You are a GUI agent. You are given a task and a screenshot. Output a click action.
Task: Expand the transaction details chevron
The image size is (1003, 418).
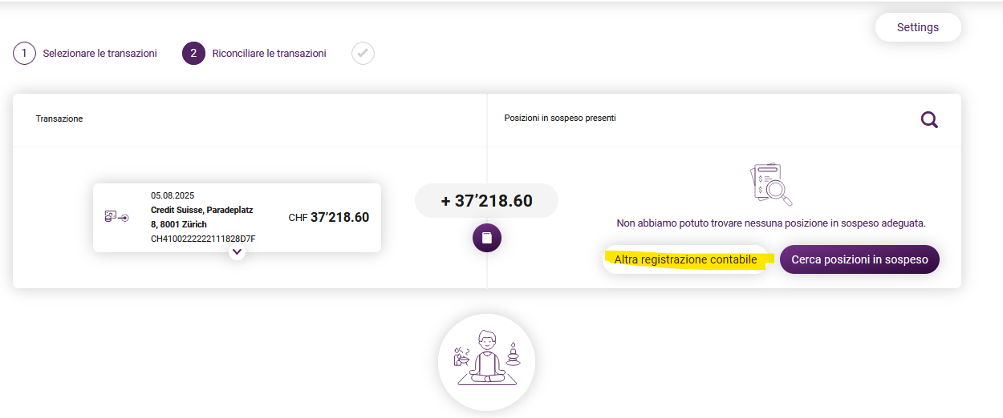point(237,251)
